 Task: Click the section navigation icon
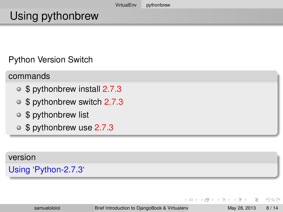[240, 200]
